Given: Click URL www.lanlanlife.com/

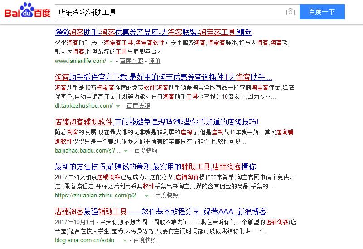Looking at the screenshot, I should (x=80, y=61).
